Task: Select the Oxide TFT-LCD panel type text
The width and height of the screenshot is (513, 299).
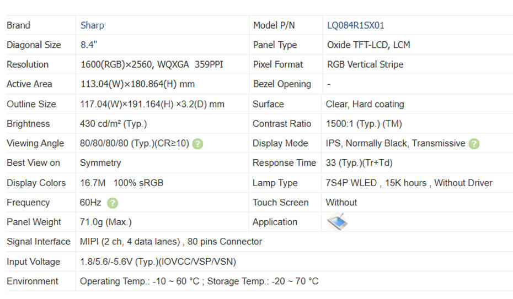Action: (368, 45)
